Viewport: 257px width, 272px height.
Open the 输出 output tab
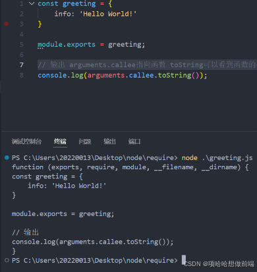(x=109, y=142)
